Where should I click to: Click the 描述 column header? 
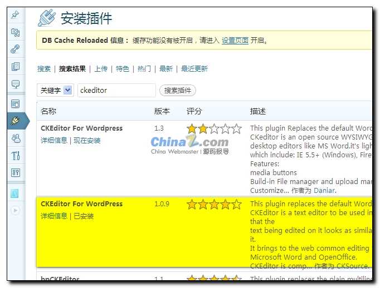pyautogui.click(x=258, y=111)
